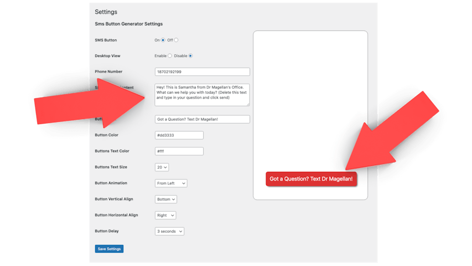472x266 pixels.
Task: Click the Button Color field showing #dd3333
Action: pos(179,135)
